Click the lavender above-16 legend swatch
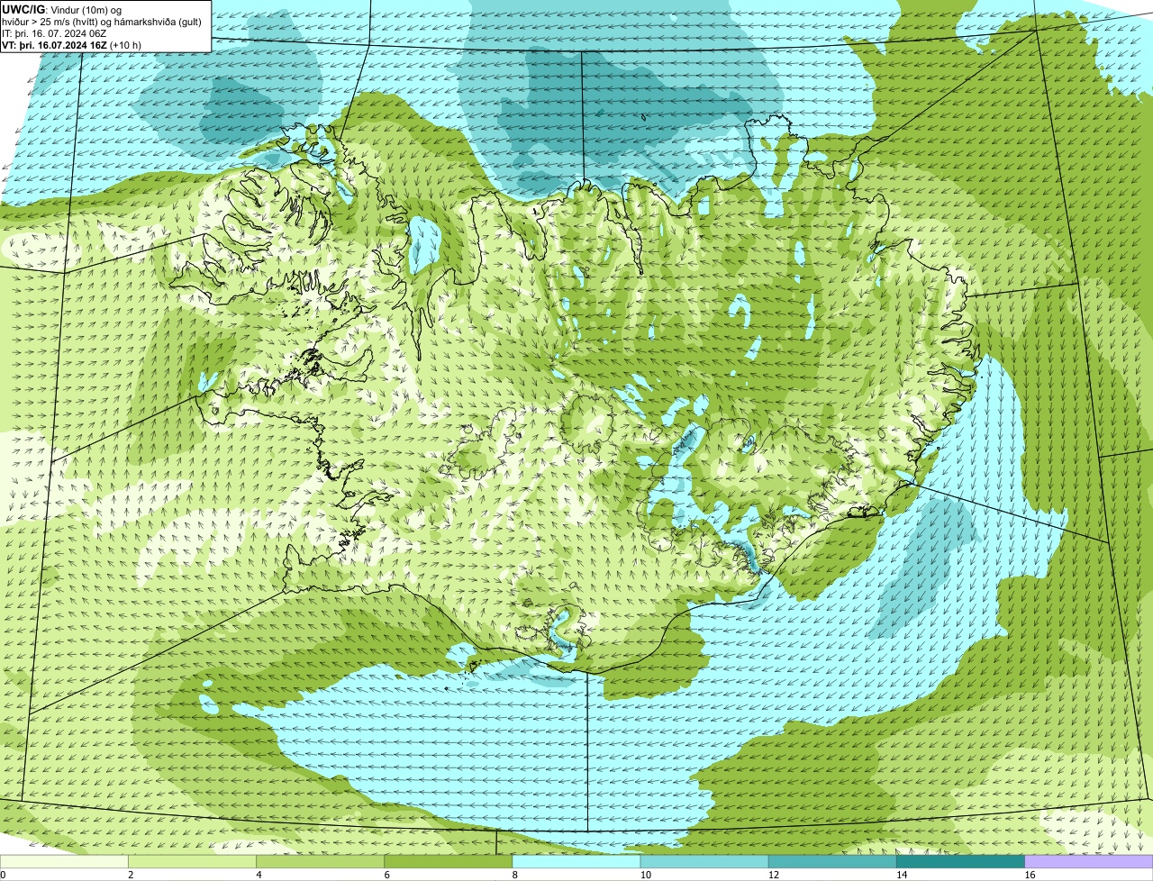This screenshot has height=881, width=1153. [x=1089, y=862]
